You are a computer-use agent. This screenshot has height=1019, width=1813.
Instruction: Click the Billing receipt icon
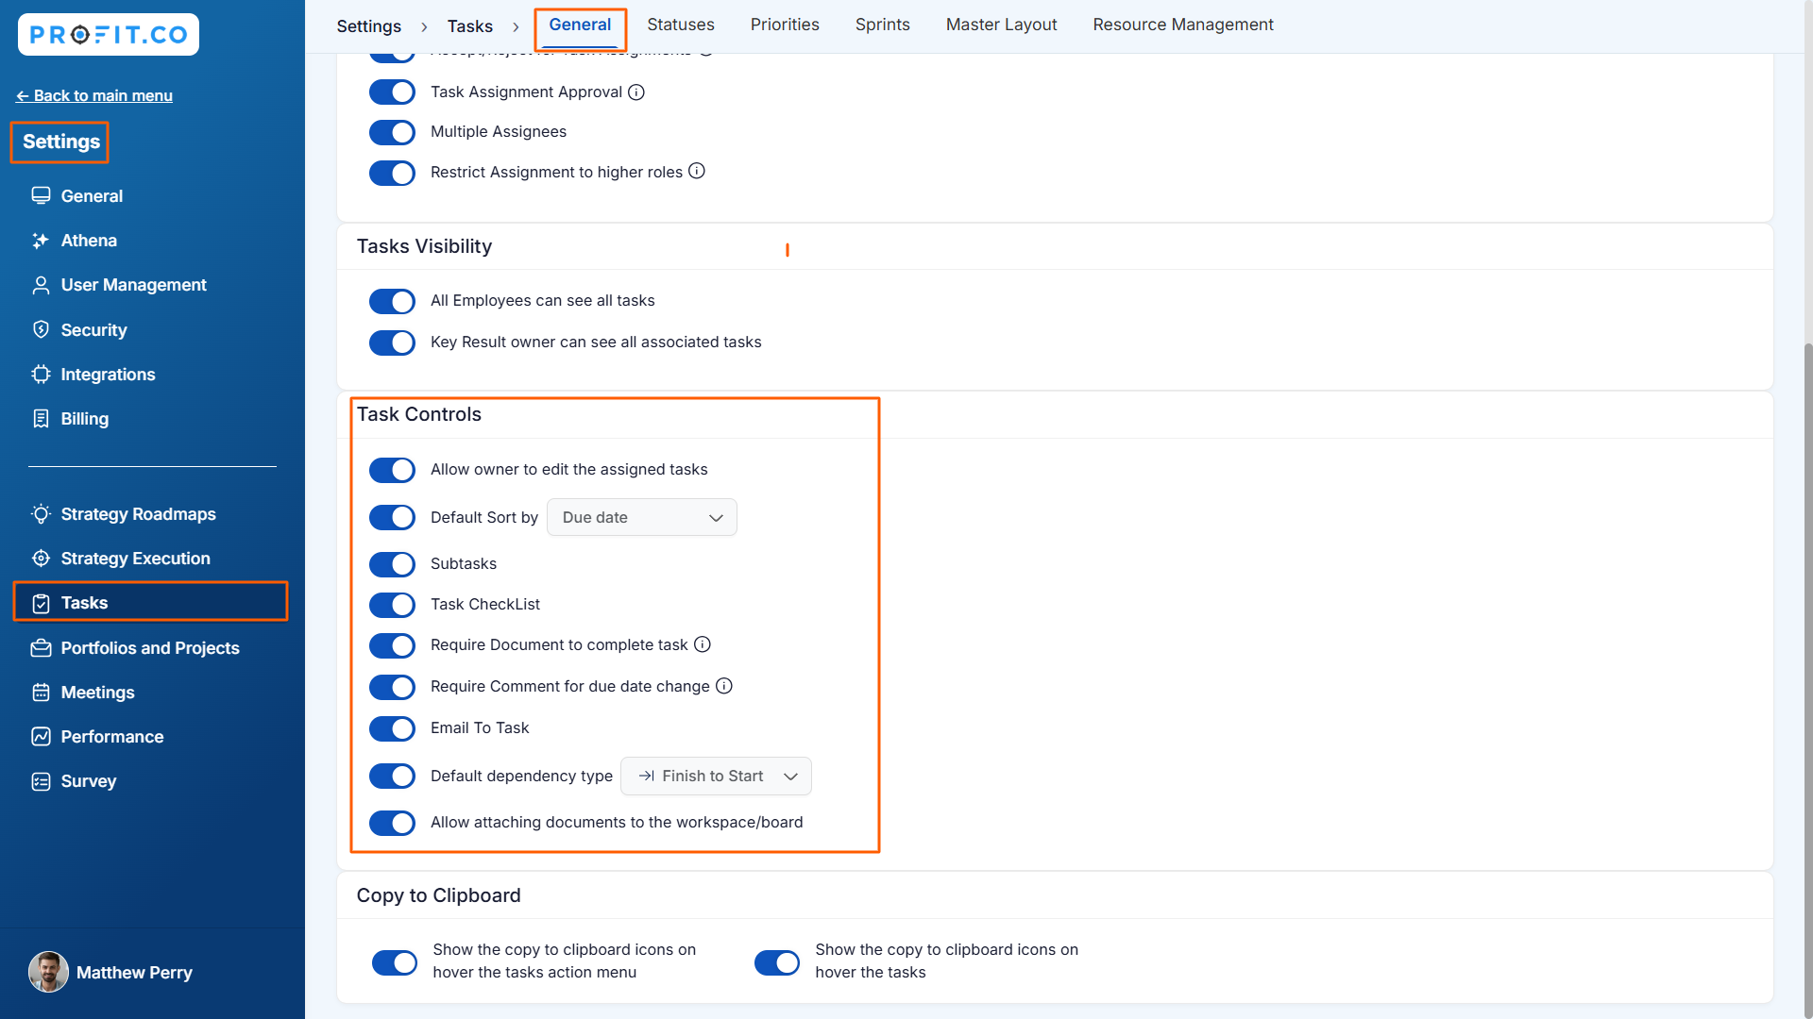[x=41, y=419]
